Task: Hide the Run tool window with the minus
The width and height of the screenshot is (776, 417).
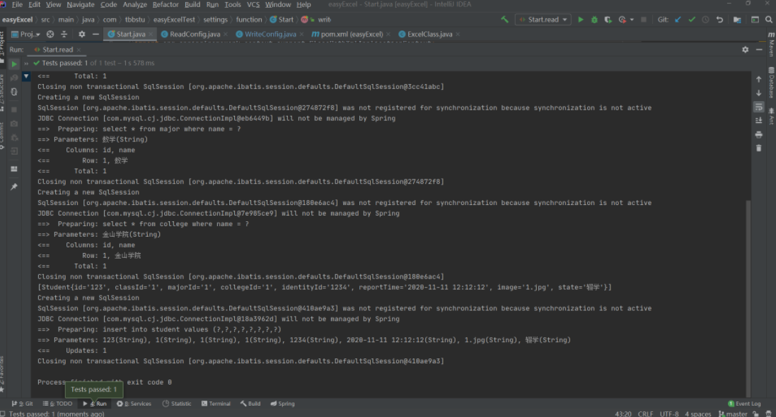Action: pyautogui.click(x=759, y=49)
